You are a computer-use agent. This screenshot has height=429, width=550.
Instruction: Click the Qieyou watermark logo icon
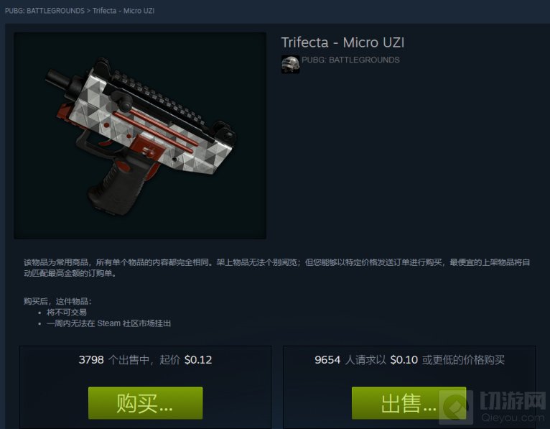pos(456,407)
